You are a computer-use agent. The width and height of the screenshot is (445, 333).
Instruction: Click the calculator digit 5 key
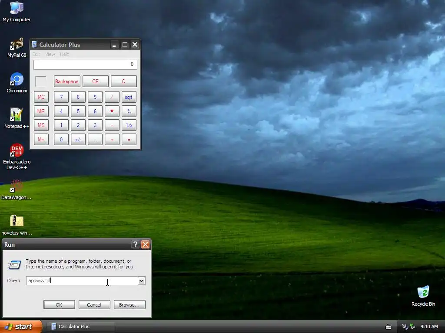click(x=78, y=111)
